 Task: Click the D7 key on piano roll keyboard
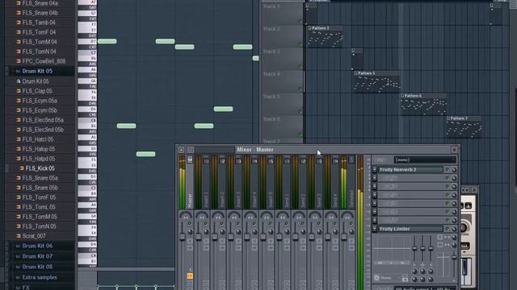[x=87, y=41]
